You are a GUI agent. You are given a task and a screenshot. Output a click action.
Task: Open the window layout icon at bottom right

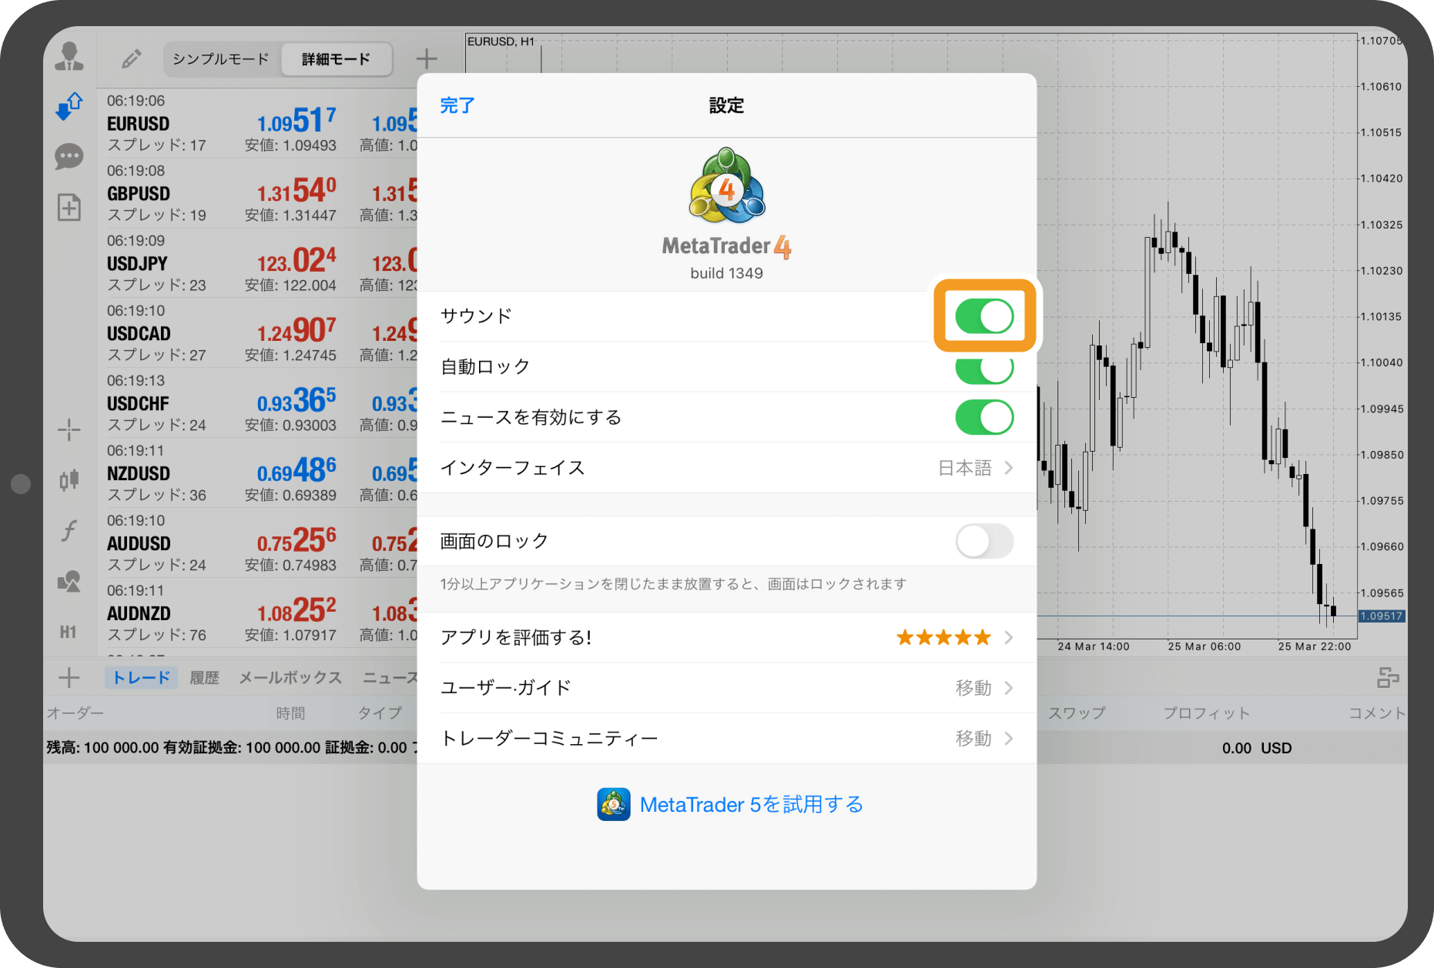point(1391,677)
